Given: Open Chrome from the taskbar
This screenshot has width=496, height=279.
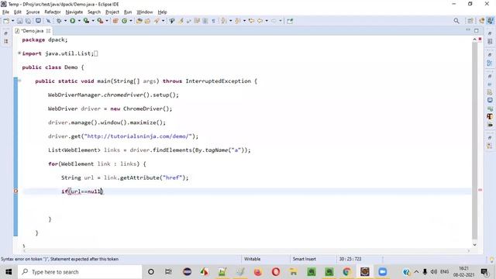Looking at the screenshot, I should click(346, 272).
